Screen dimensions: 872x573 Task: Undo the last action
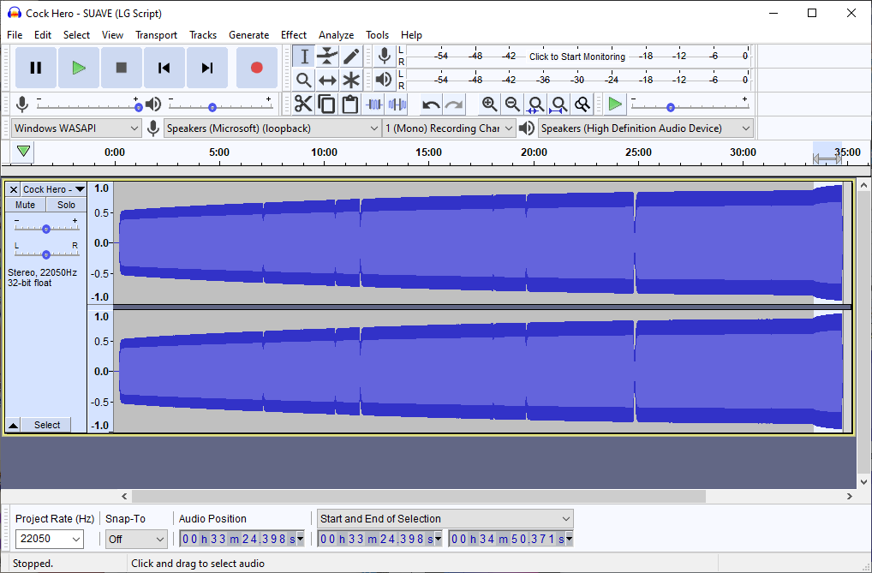[x=431, y=104]
